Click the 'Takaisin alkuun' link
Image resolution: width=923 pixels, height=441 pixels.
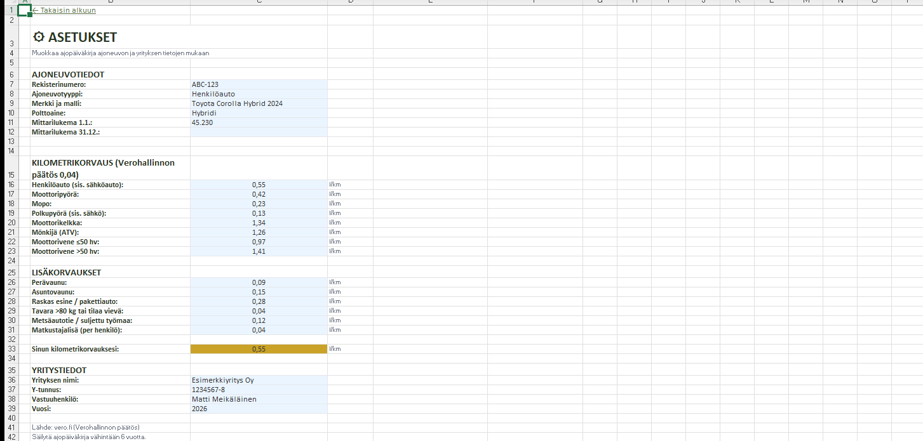pos(64,11)
